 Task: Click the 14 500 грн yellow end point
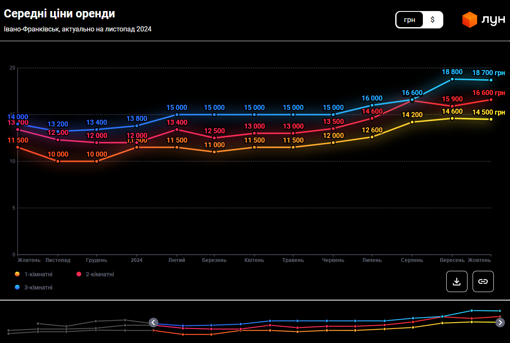coord(491,119)
